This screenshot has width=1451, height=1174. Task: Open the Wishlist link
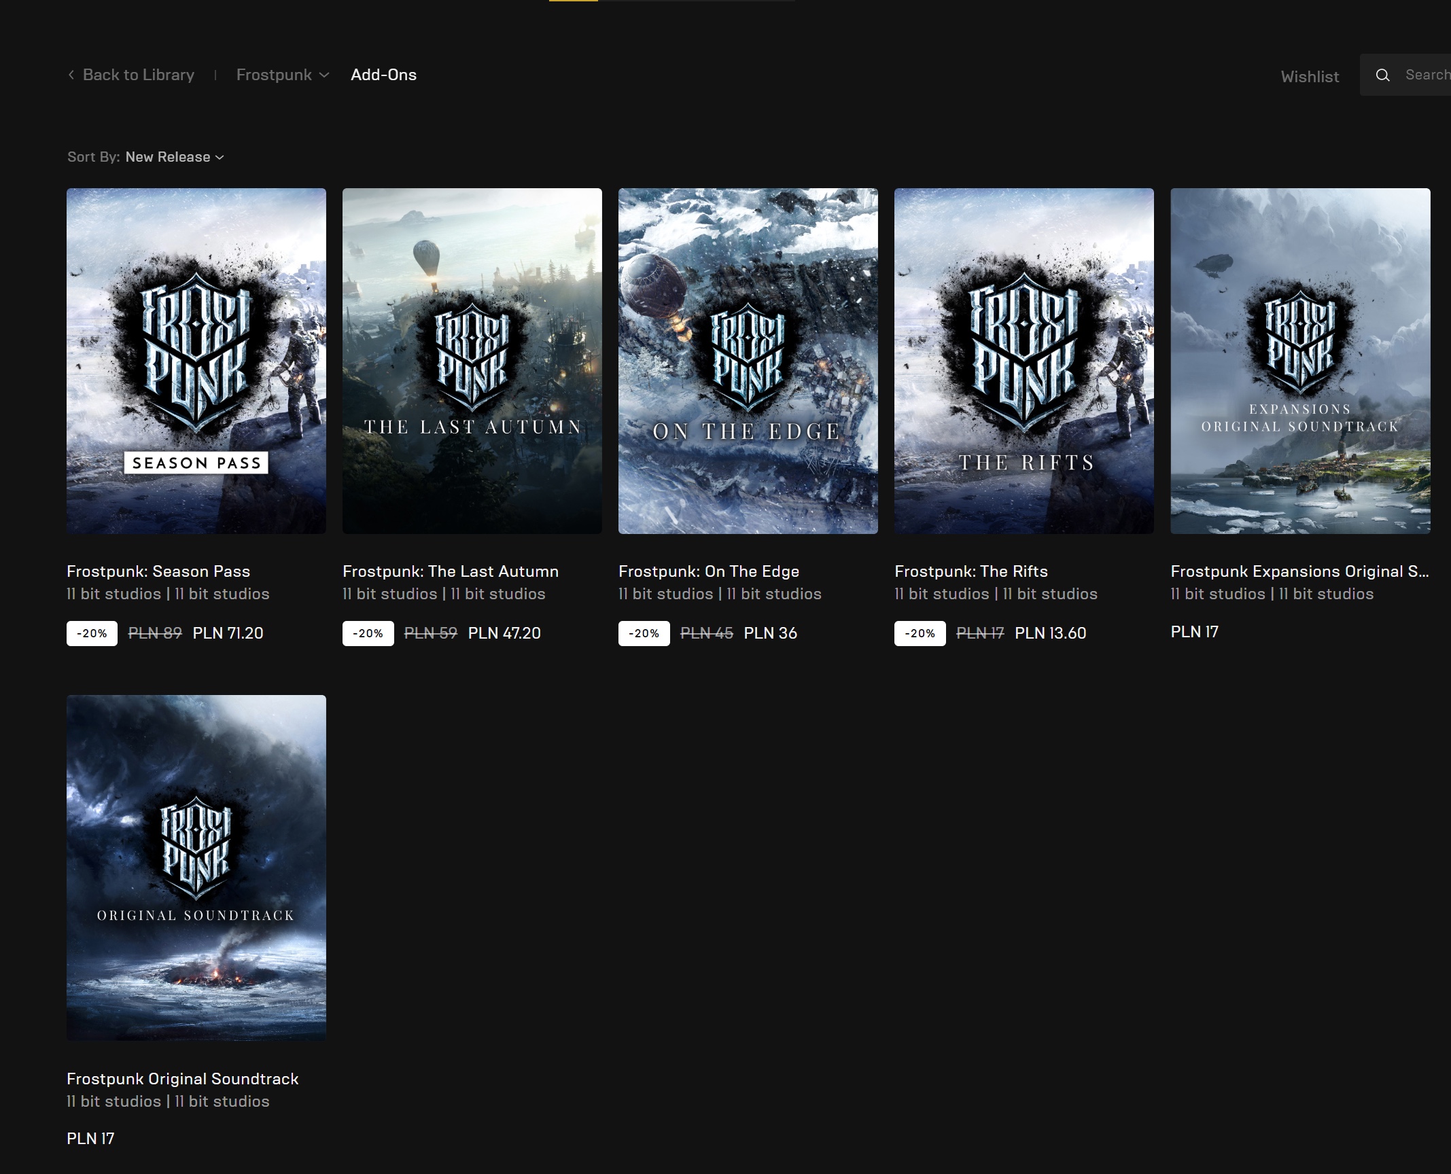(1310, 77)
